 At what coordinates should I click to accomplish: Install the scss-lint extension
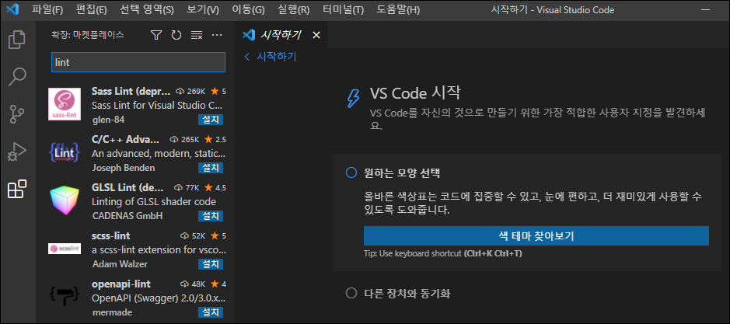211,264
